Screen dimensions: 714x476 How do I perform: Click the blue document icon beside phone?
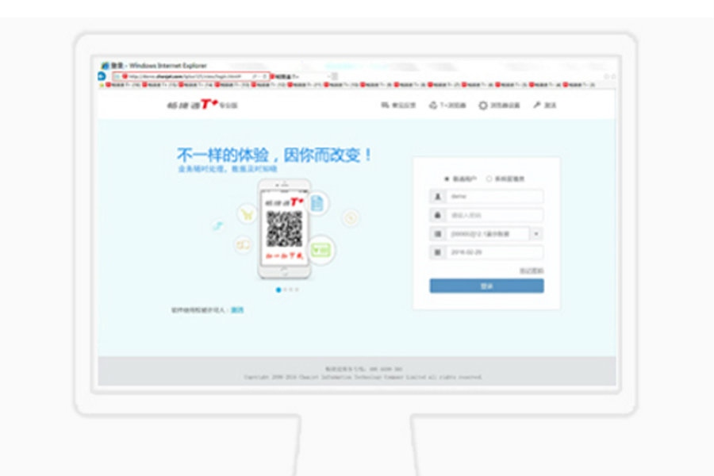pos(317,203)
